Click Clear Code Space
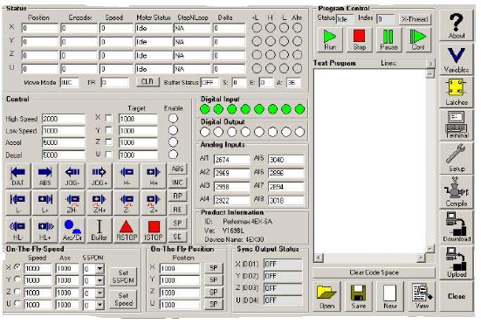The width and height of the screenshot is (481, 324). coord(374,272)
